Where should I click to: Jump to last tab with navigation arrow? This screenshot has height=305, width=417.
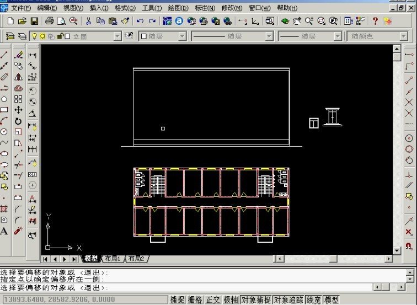(x=74, y=259)
